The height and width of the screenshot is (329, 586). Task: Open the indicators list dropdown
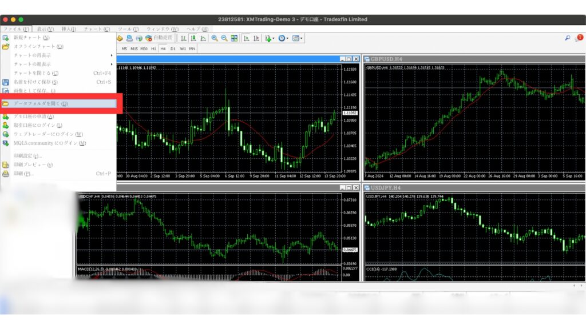point(270,38)
